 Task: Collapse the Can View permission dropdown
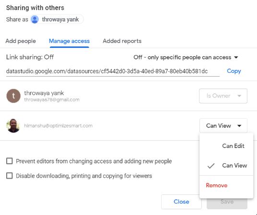pyautogui.click(x=223, y=125)
